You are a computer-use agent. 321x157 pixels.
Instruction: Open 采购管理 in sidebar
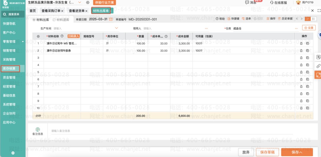9,60
